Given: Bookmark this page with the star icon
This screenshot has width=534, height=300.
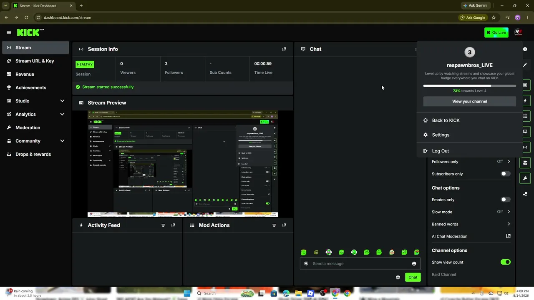Looking at the screenshot, I should pyautogui.click(x=494, y=17).
